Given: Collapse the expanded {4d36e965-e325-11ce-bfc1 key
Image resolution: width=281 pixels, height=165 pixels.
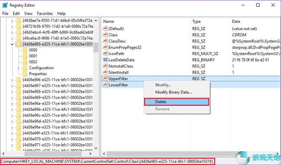Looking at the screenshot, I should [12, 44].
